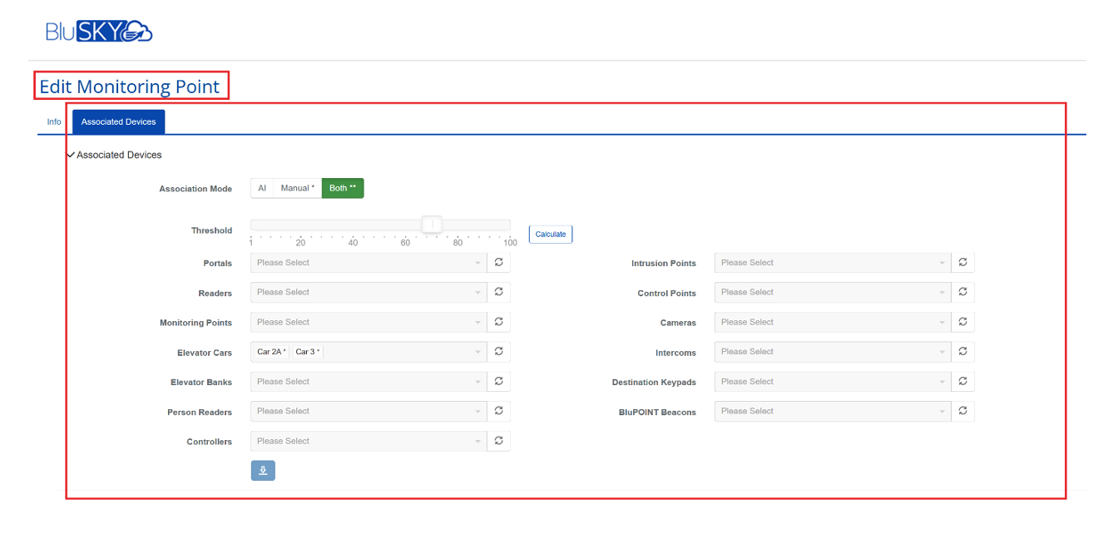Click the Calculate button

(551, 235)
